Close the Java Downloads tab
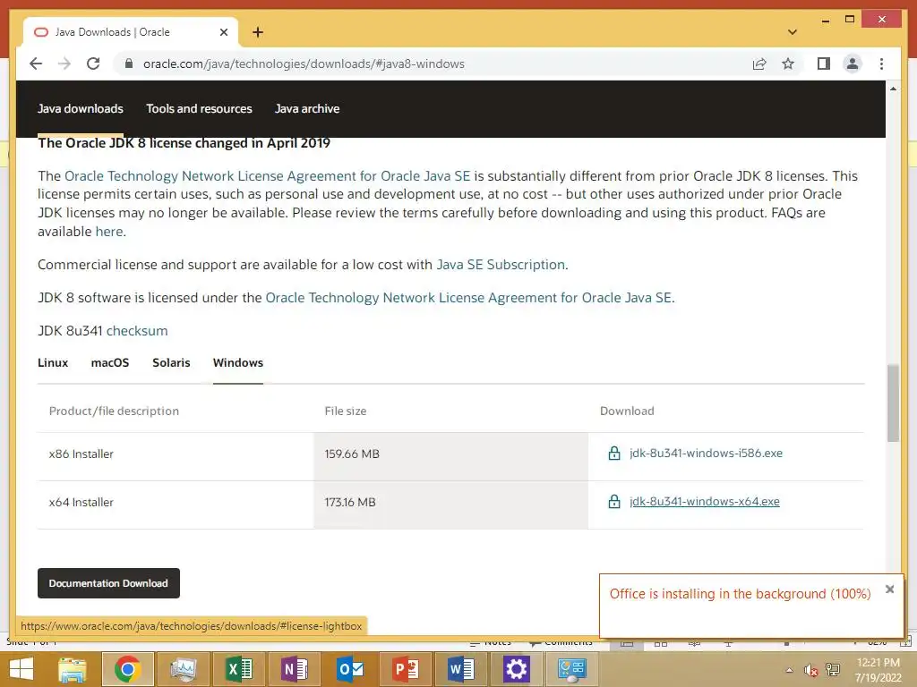 tap(223, 32)
